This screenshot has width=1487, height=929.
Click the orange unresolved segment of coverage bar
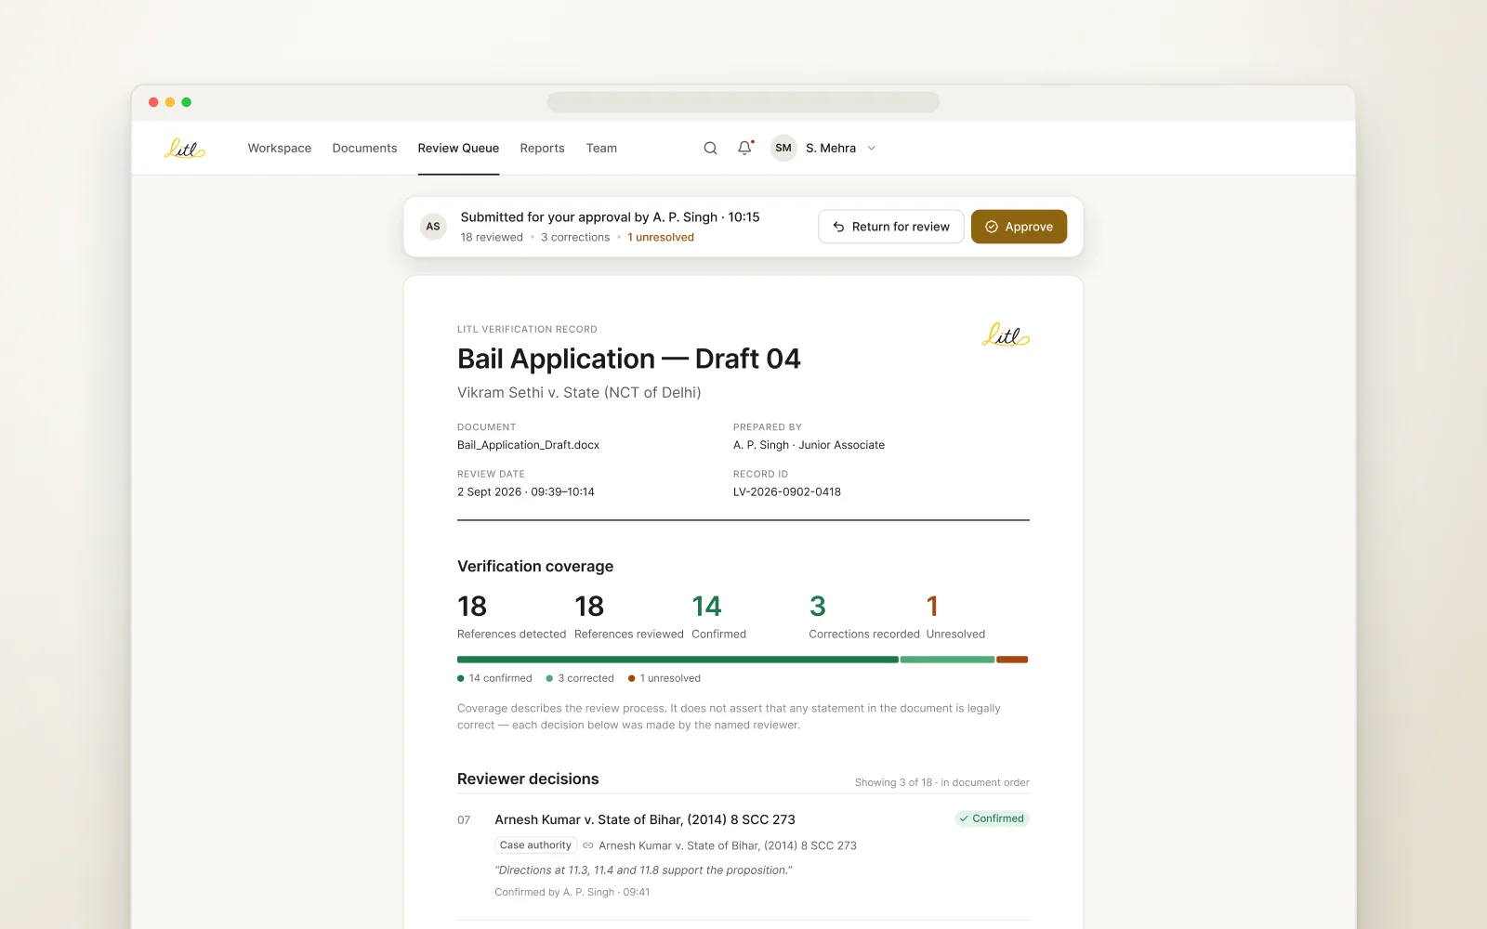click(1012, 660)
